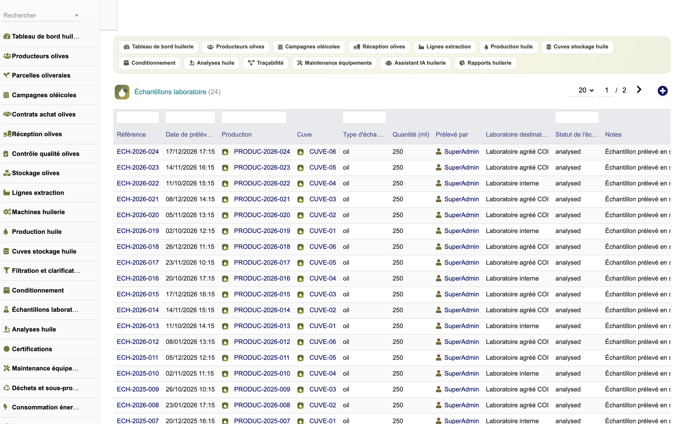Image resolution: width=685 pixels, height=424 pixels.
Task: Click the Filtration et clarification funnel icon
Action: click(x=6, y=270)
